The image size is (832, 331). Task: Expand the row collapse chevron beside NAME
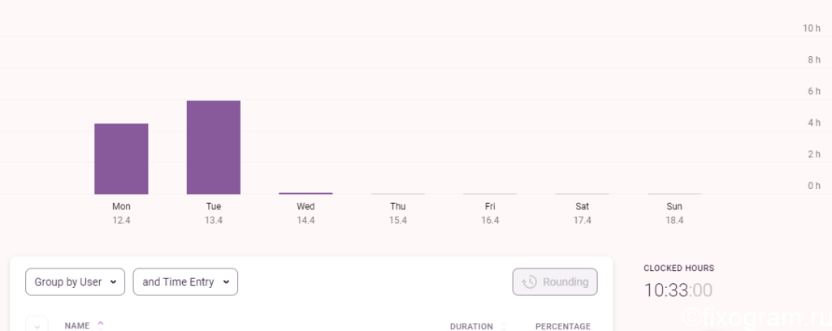tap(37, 326)
